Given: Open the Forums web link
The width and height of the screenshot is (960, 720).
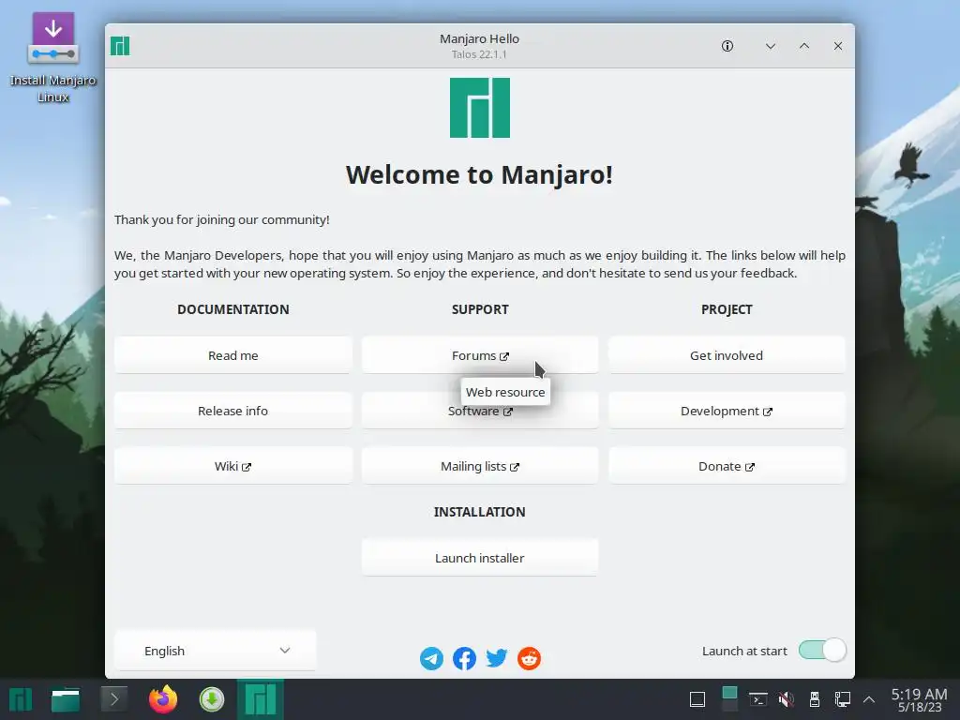Looking at the screenshot, I should point(480,355).
